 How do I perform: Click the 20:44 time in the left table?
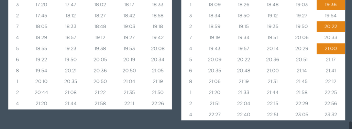[41, 93]
